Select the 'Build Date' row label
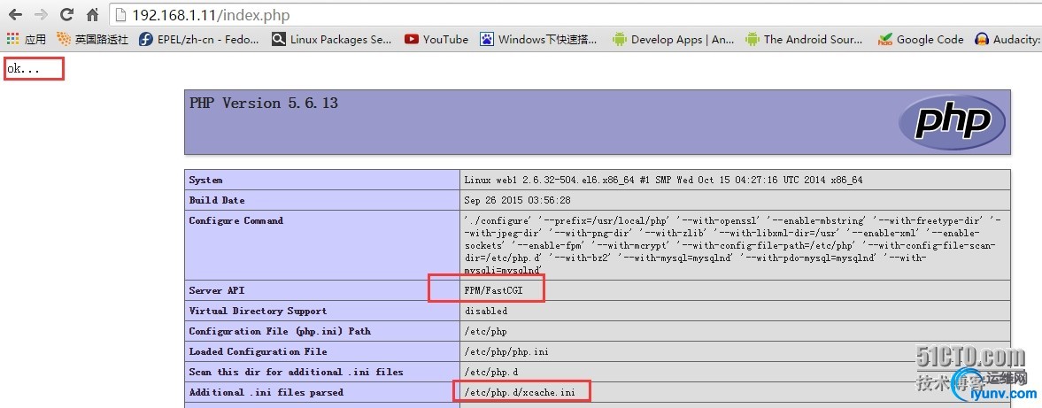 click(x=217, y=200)
